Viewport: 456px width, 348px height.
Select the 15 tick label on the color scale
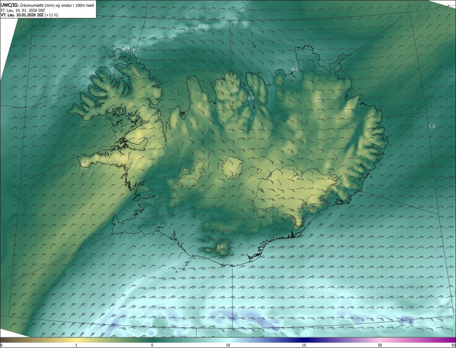pyautogui.click(x=304, y=345)
